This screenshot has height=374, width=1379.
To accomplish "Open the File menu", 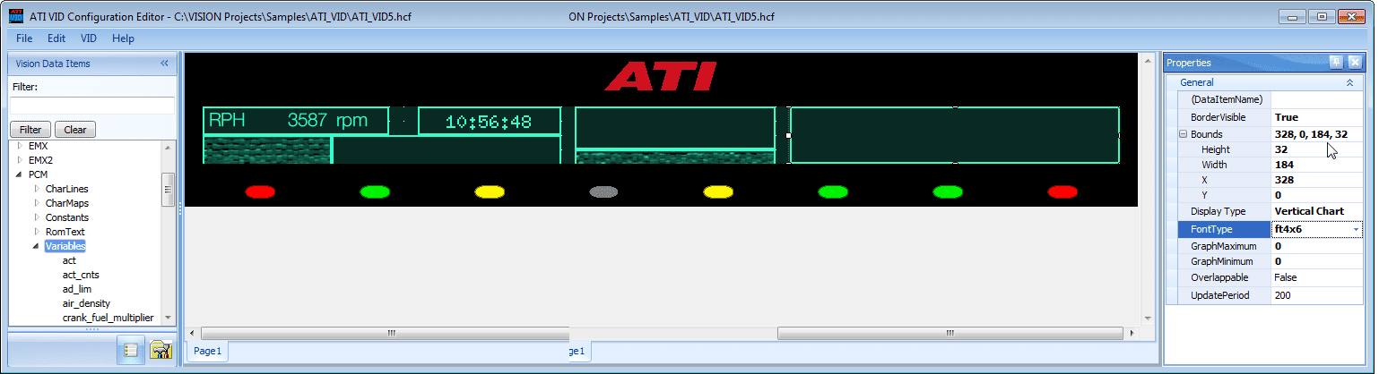I will [x=24, y=38].
